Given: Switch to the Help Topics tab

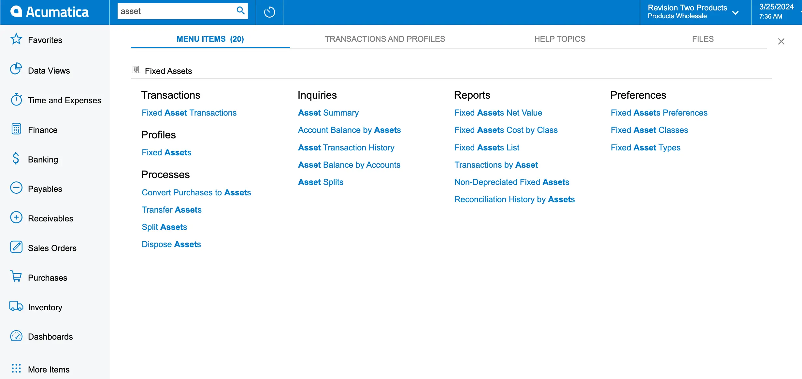Looking at the screenshot, I should (560, 39).
